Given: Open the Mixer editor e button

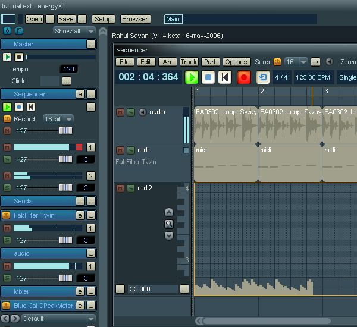Looking at the screenshot, I should pyautogui.click(x=80, y=291).
